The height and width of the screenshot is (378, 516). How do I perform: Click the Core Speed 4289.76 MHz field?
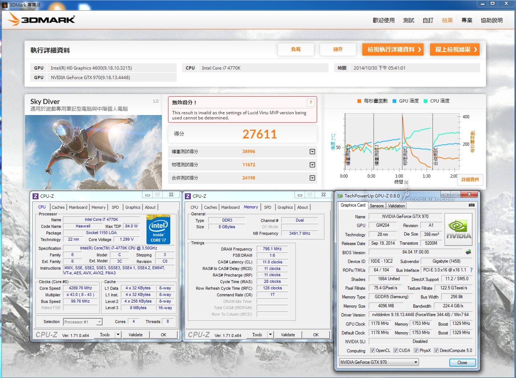click(x=80, y=288)
